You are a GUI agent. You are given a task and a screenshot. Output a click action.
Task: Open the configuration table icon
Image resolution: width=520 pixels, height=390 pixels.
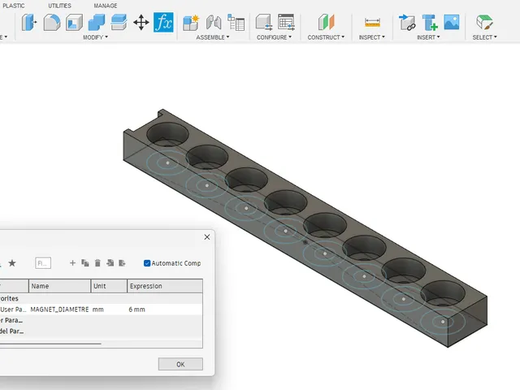coord(286,23)
